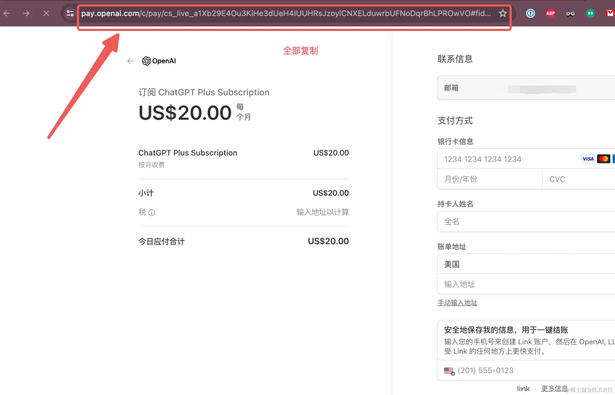Click the browser back navigation button
The height and width of the screenshot is (395, 615).
pyautogui.click(x=6, y=13)
